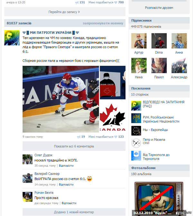This screenshot has width=193, height=216.
Task: Click the megaphone share icon with 19 reposts
Action: [78, 137]
